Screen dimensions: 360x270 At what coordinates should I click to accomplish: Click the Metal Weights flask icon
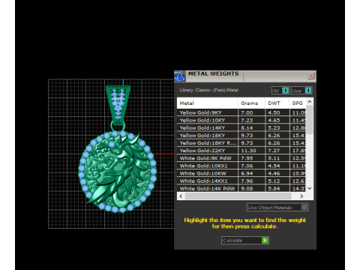[179, 76]
